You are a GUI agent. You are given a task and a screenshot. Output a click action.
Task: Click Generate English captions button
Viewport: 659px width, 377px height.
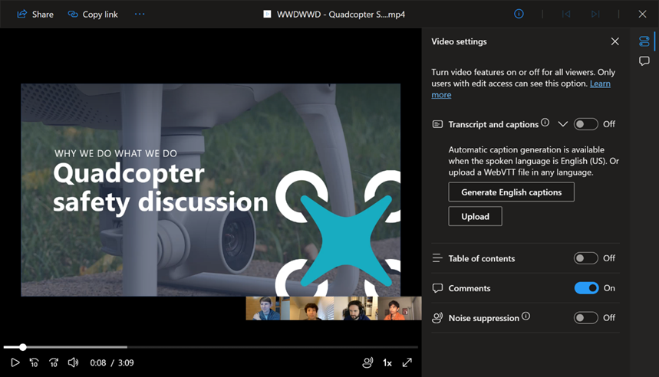pos(511,192)
